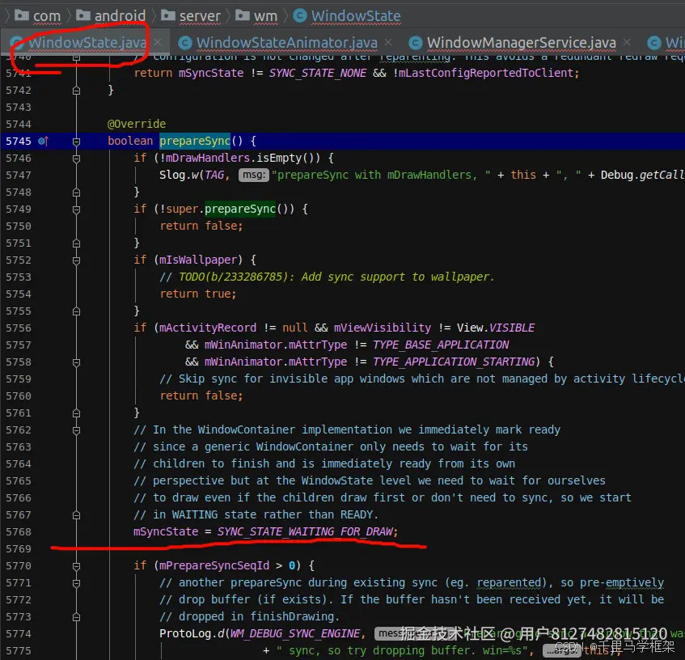
Task: Click TYPE_BASE_APPLICATION constant on line 5757
Action: [x=441, y=345]
